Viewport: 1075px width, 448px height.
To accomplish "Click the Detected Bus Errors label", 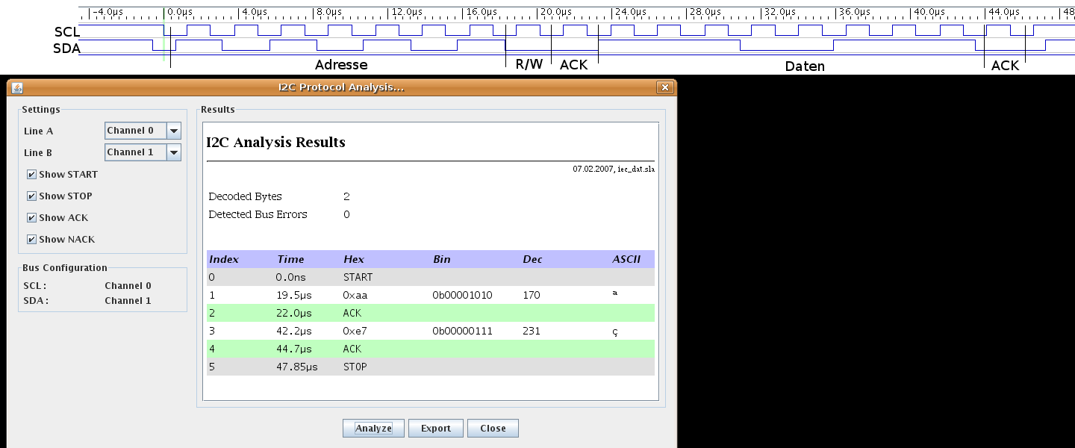I will point(258,214).
